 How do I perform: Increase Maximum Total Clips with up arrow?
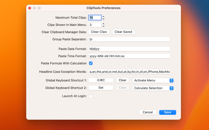point(103,16)
